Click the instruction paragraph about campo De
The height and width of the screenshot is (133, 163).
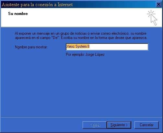coord(81,35)
